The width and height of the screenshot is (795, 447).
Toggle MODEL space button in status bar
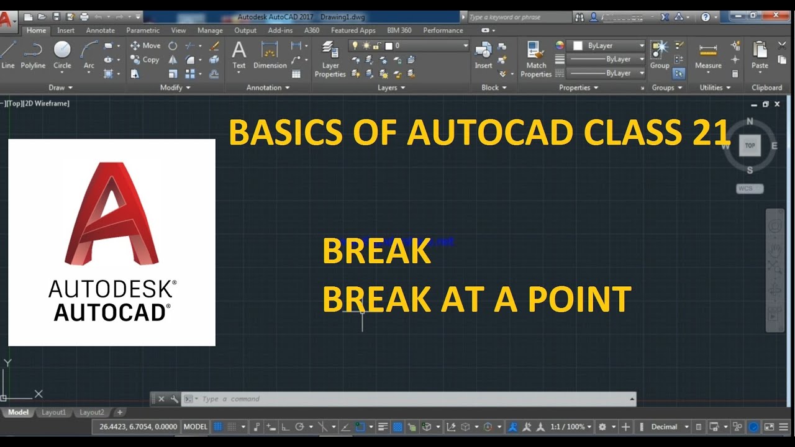[x=196, y=427]
